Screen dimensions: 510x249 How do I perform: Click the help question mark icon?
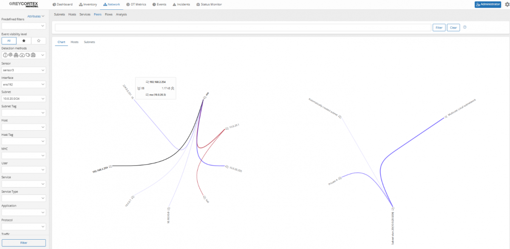(x=465, y=27)
